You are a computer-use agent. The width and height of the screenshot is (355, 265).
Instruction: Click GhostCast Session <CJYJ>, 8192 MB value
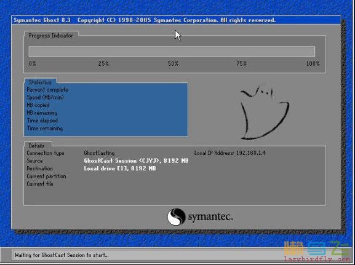137,160
